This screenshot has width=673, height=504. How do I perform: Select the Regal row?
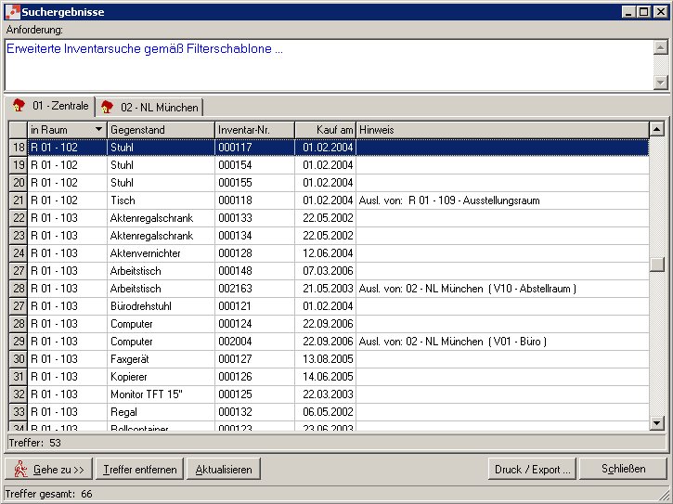pos(329,412)
